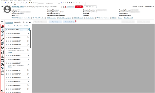Screen dimensions: 155x93
Task: Open the Utilities menu
Action: coord(20,1)
